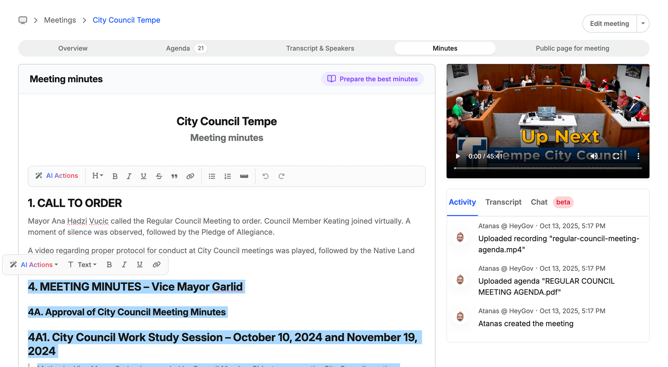Switch to the Transcript & Speakers tab

[320, 48]
